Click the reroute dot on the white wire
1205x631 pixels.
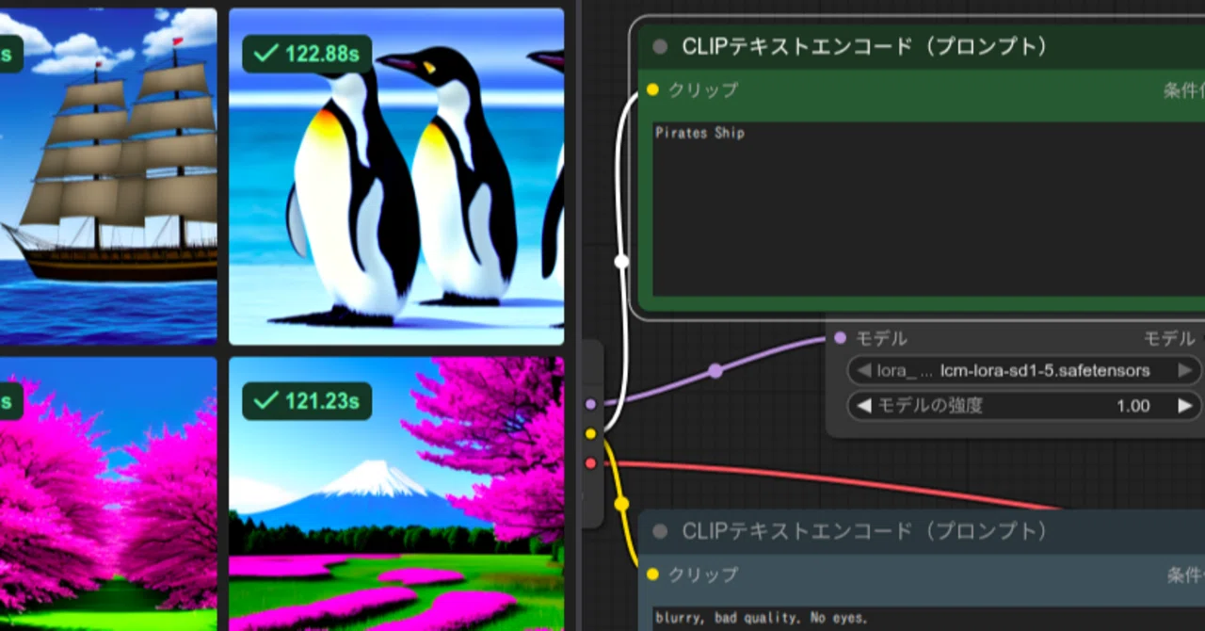[621, 262]
